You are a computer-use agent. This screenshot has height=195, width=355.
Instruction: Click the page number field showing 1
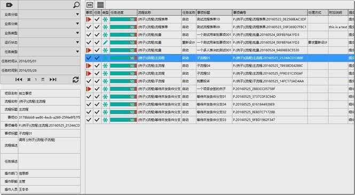pos(36,80)
